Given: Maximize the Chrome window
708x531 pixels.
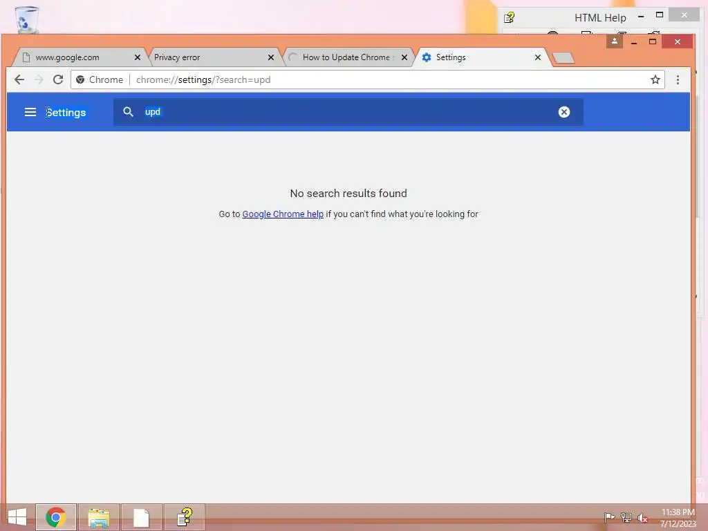Looking at the screenshot, I should point(653,41).
